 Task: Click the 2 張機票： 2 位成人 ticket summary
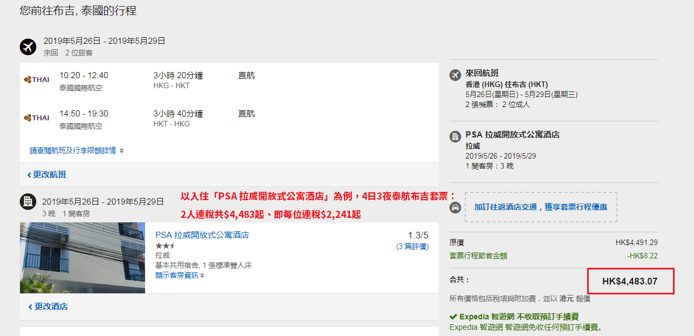click(498, 104)
